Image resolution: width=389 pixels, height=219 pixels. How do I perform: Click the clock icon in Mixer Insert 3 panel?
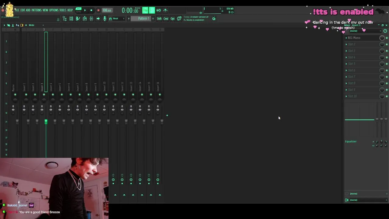(x=385, y=31)
